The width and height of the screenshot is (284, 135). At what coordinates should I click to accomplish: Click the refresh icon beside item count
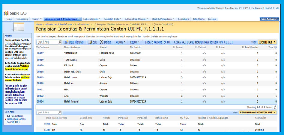(x=275, y=107)
